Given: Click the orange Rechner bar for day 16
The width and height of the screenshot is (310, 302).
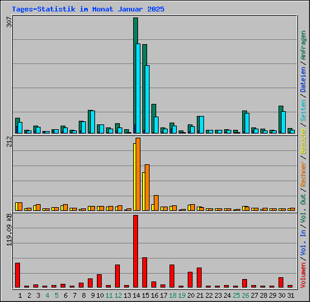Looking at the screenshot, I should coord(156,203).
